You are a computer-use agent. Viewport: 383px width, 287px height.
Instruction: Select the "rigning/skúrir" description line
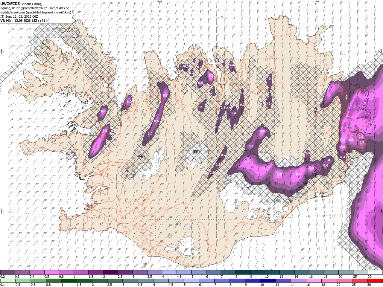pyautogui.click(x=35, y=8)
